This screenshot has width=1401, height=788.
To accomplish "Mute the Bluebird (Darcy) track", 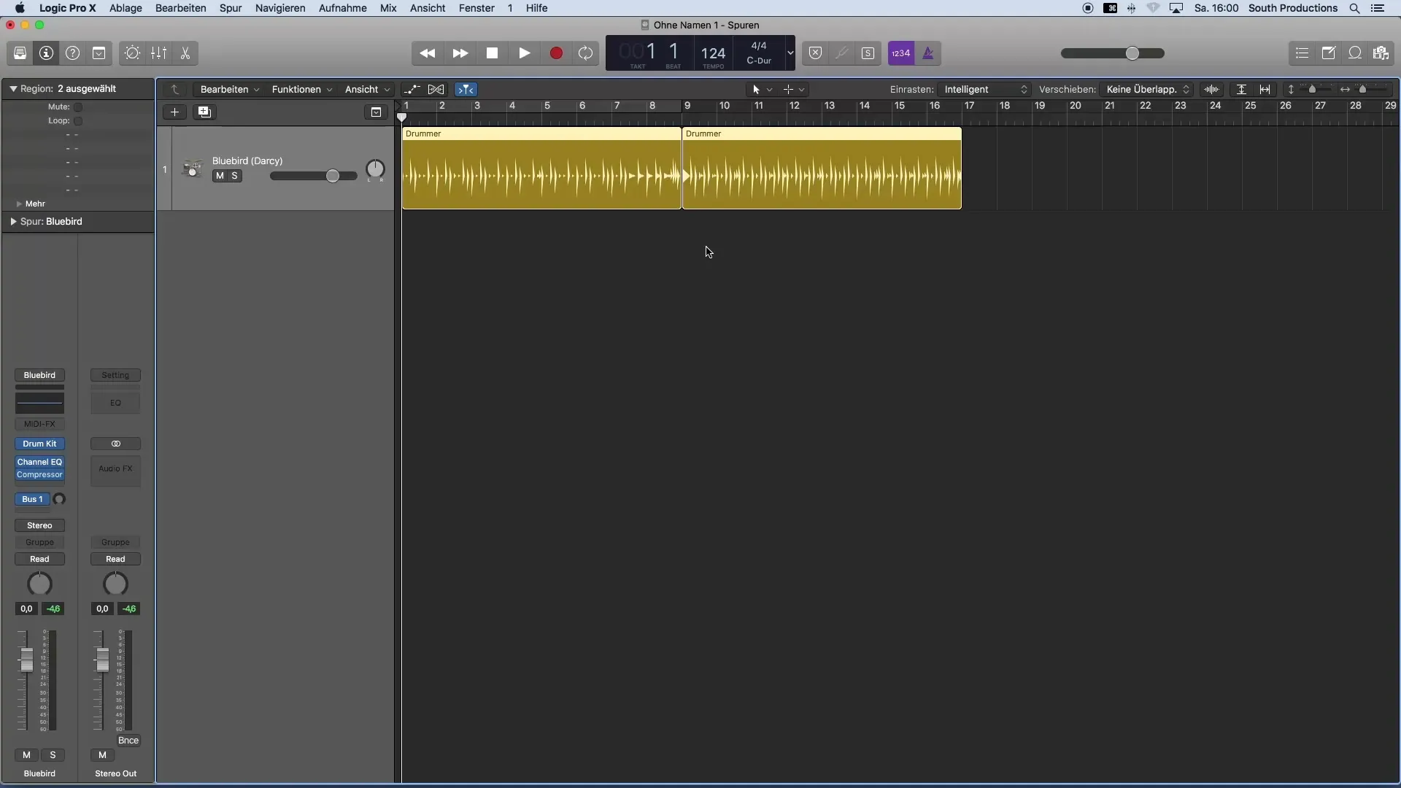I will point(220,176).
